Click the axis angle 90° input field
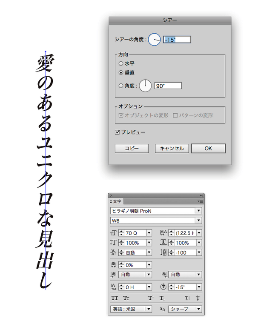Viewport: 255px width, 327px height. [168, 86]
